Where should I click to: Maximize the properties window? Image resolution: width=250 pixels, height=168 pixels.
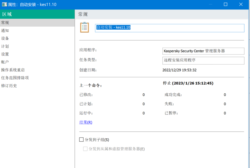tap(225, 4)
